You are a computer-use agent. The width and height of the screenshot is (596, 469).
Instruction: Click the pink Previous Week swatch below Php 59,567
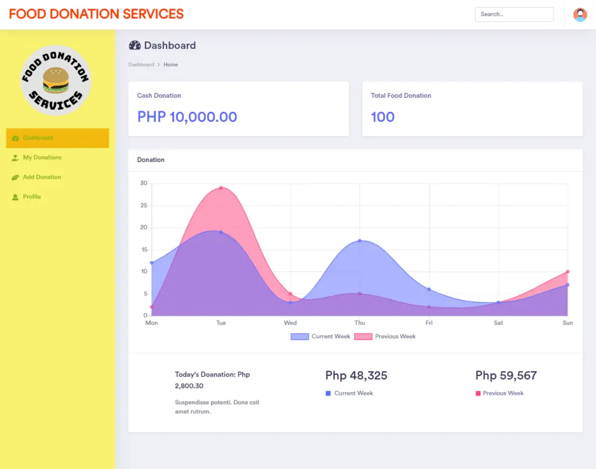pyautogui.click(x=478, y=393)
